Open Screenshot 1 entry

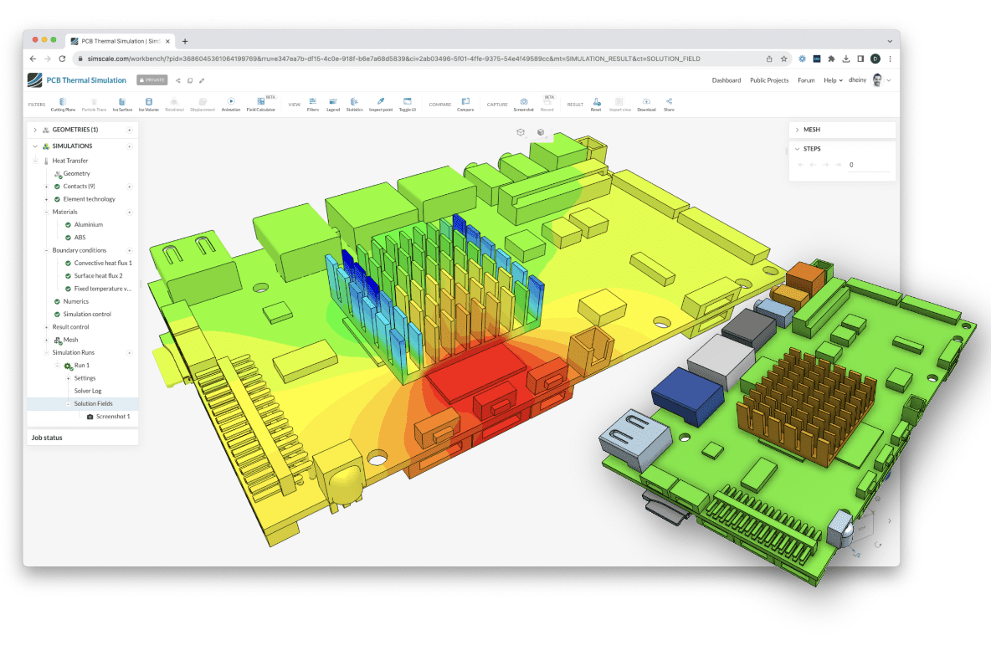pos(113,417)
